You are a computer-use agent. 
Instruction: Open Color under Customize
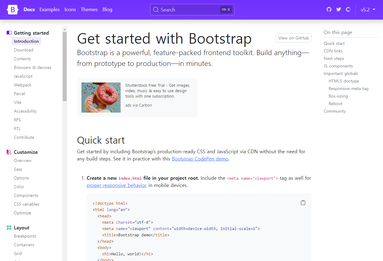19,187
